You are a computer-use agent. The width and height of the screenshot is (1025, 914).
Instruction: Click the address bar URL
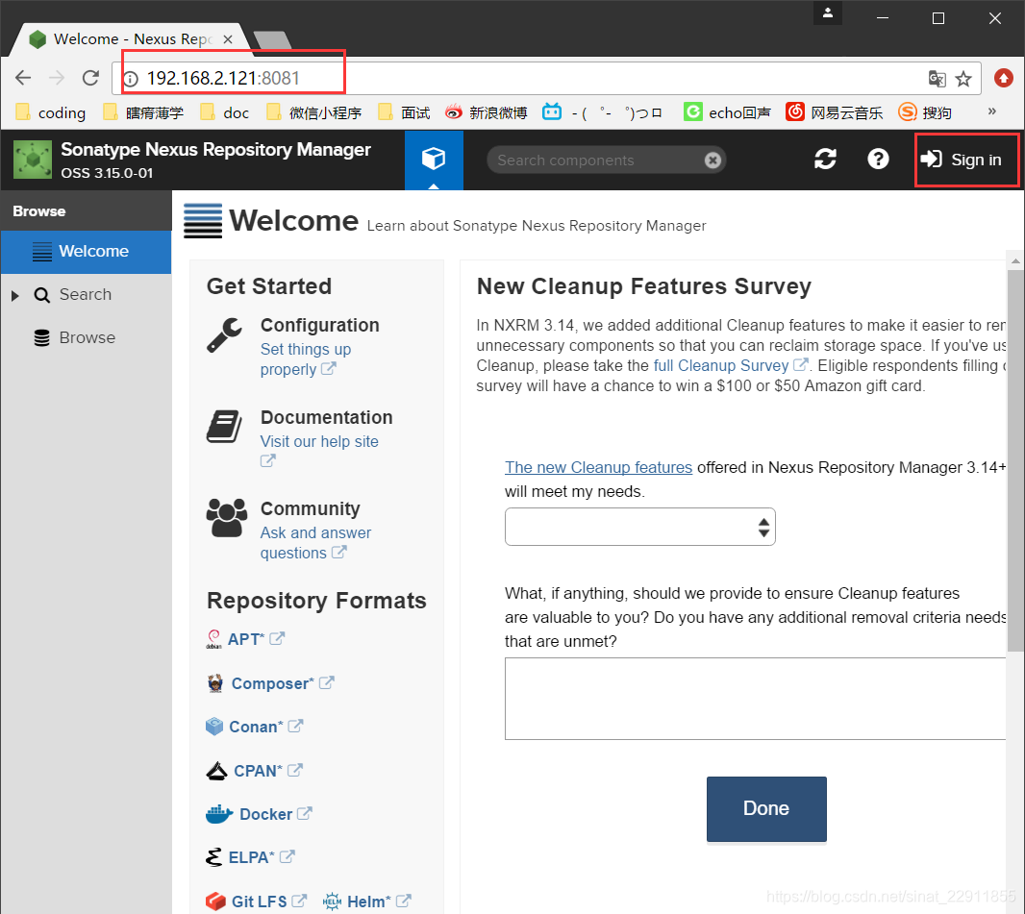pyautogui.click(x=223, y=79)
